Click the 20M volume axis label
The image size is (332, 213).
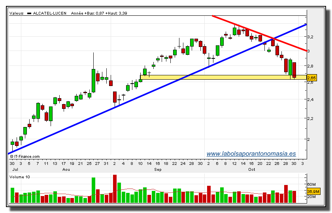[x=311, y=197]
